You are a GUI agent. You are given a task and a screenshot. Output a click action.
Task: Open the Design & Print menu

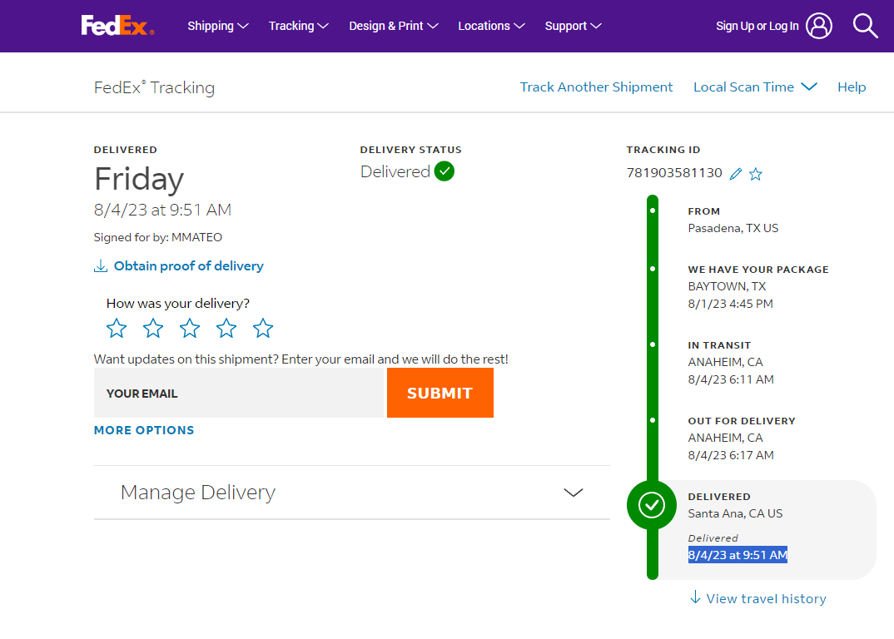tap(394, 27)
